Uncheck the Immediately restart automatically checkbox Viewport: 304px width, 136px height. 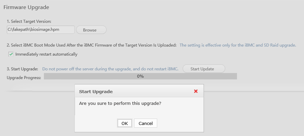tap(11, 54)
